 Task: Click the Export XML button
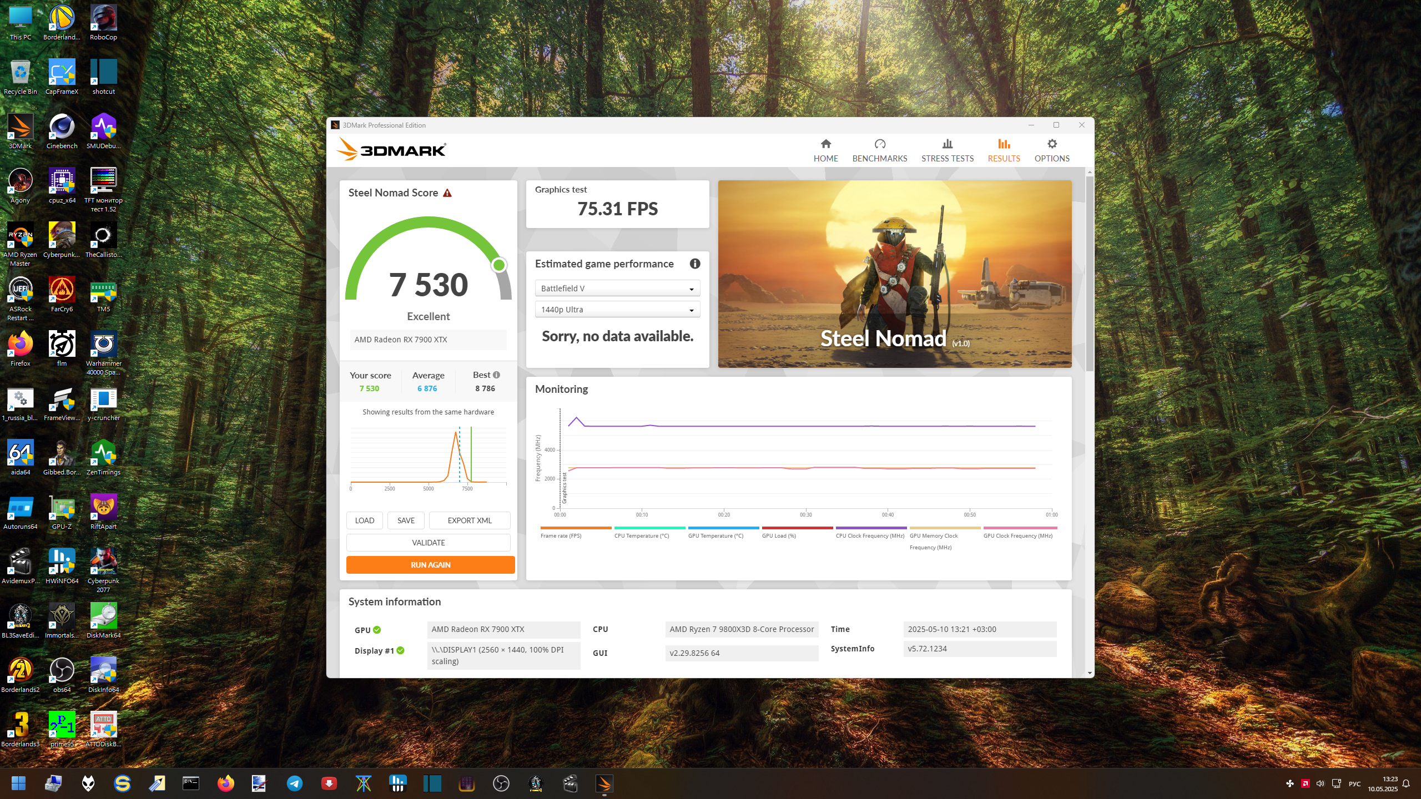470,520
